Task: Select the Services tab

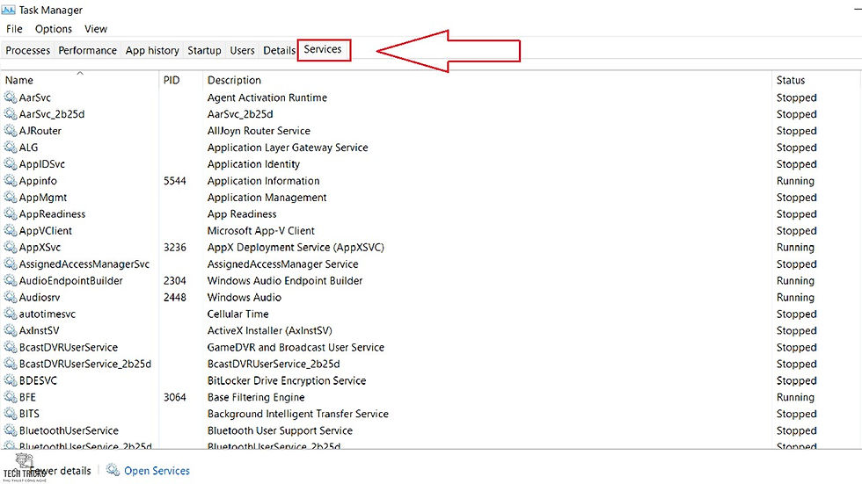Action: [323, 49]
